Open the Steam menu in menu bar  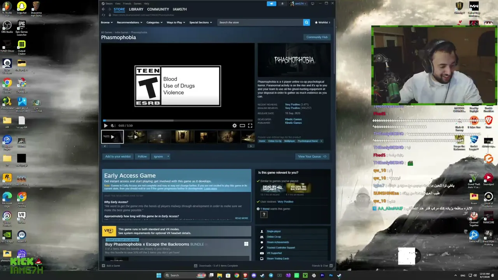click(x=109, y=3)
